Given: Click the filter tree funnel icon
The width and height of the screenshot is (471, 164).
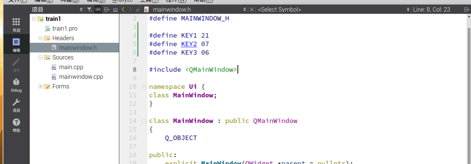Looking at the screenshot, I should tap(89, 10).
